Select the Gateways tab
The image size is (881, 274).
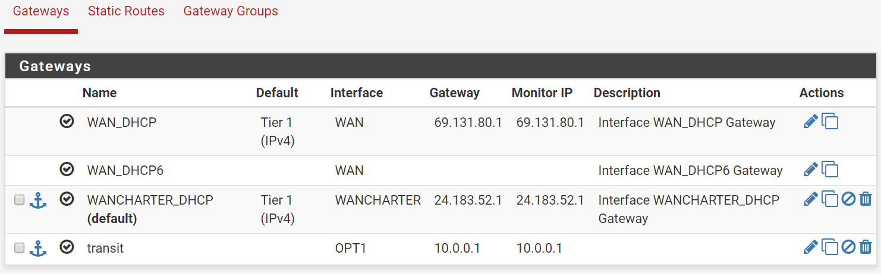pyautogui.click(x=41, y=11)
